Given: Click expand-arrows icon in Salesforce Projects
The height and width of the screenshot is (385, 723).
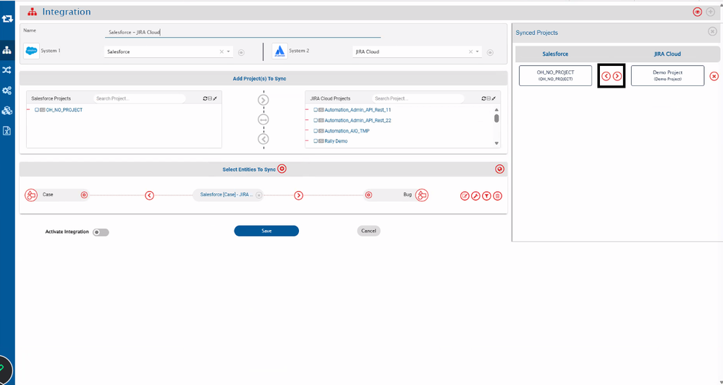Looking at the screenshot, I should (x=215, y=98).
